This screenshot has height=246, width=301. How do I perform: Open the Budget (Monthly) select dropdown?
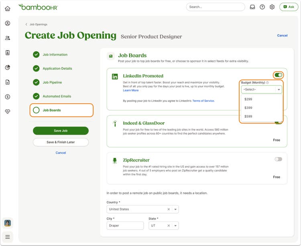coord(261,89)
